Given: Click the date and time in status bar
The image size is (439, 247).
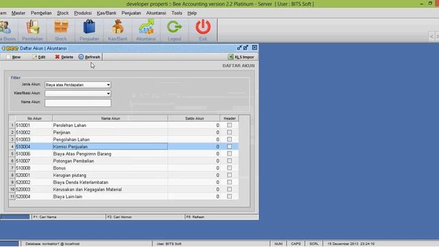Looking at the screenshot, I should coord(351,244).
